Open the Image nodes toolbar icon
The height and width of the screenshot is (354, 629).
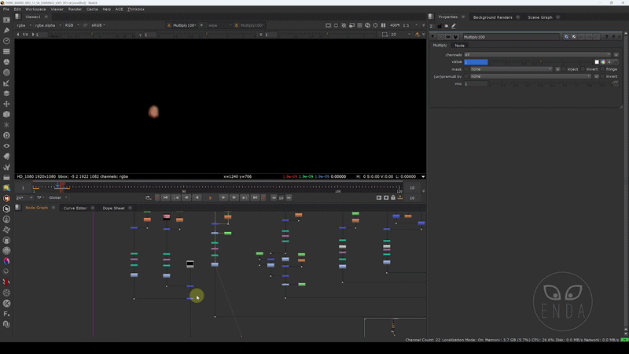(6, 20)
